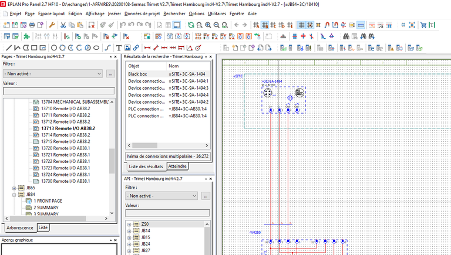This screenshot has height=255, width=451.
Task: Open the API panel Filtre dropdown
Action: [x=161, y=196]
